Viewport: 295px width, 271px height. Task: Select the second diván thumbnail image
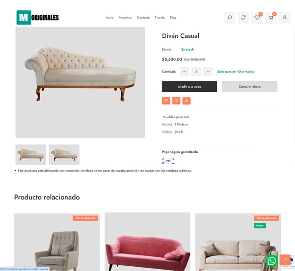(64, 155)
